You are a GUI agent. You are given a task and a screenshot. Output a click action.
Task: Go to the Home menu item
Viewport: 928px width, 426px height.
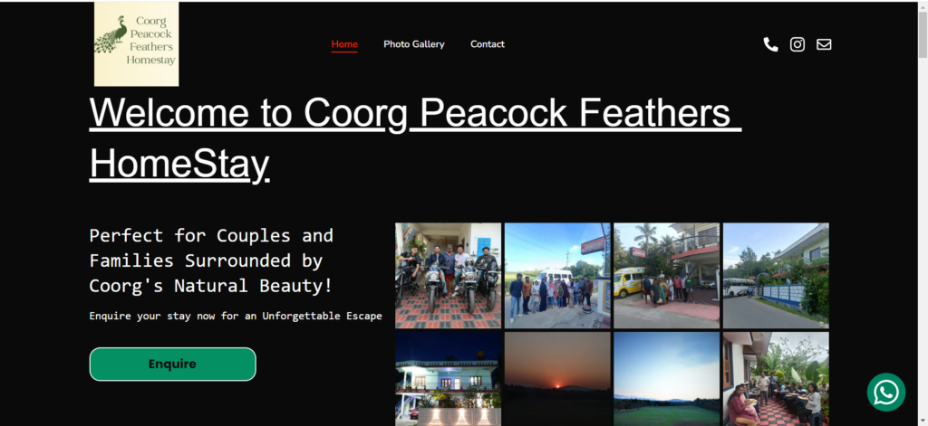point(344,44)
